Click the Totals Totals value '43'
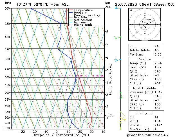Viewport: 177px width, 137px height. 156,50
